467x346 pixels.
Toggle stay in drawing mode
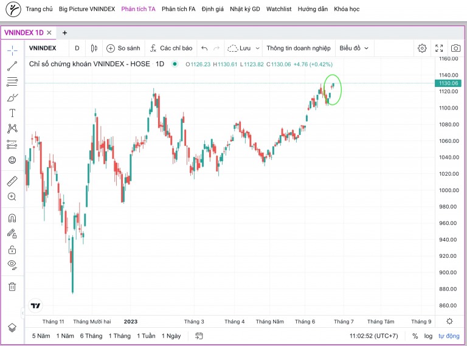tap(12, 234)
